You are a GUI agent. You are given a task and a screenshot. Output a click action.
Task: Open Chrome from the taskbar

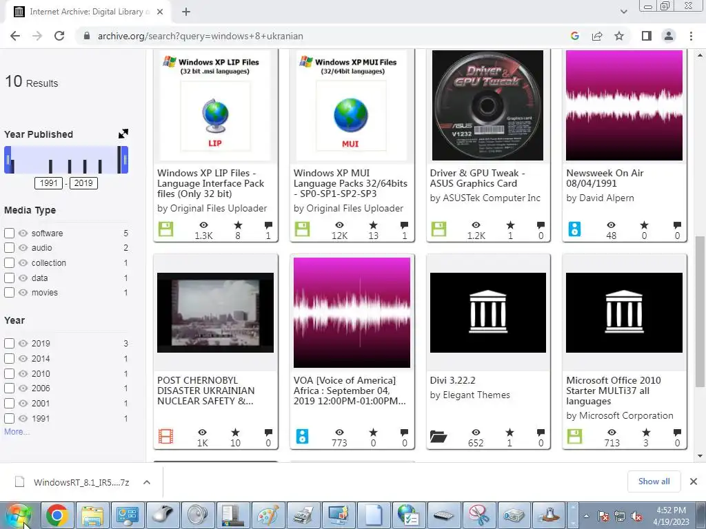coord(57,515)
